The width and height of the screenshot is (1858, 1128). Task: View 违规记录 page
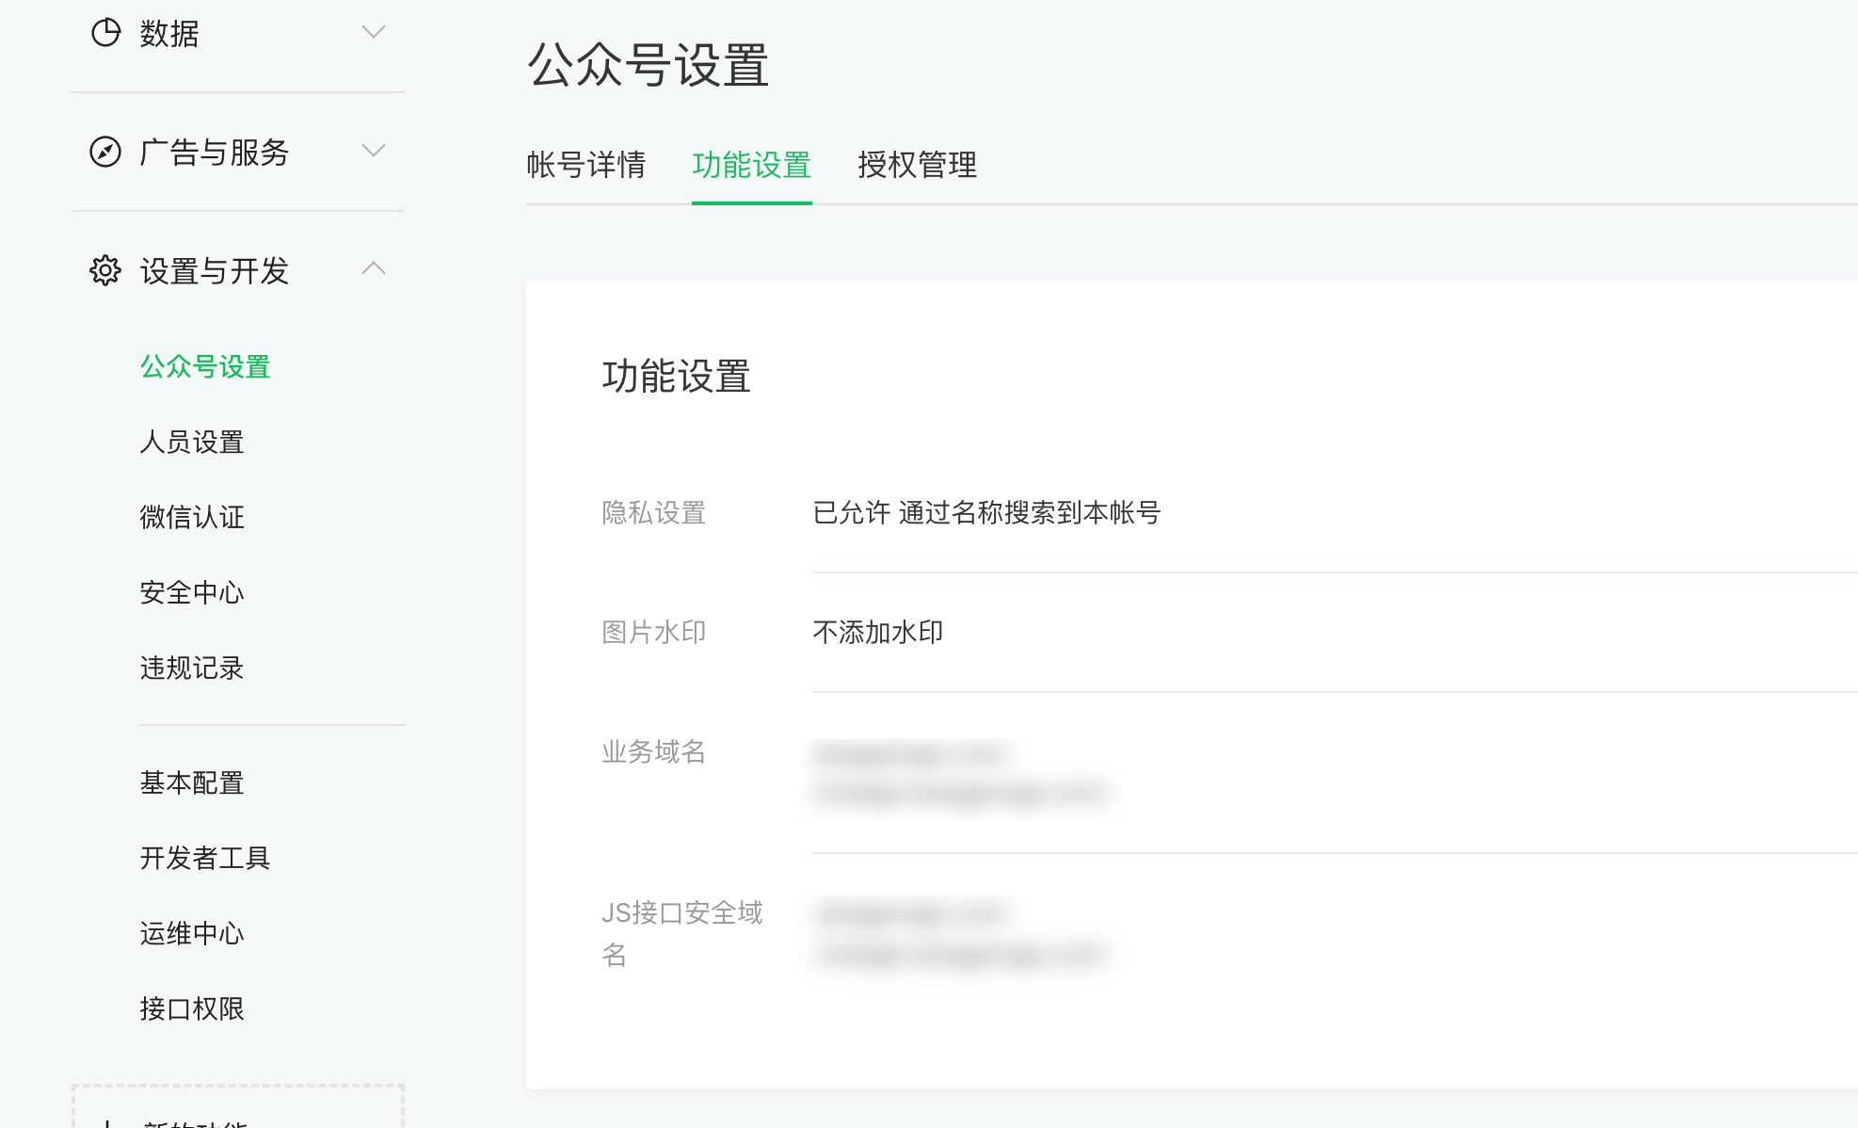[x=192, y=668]
